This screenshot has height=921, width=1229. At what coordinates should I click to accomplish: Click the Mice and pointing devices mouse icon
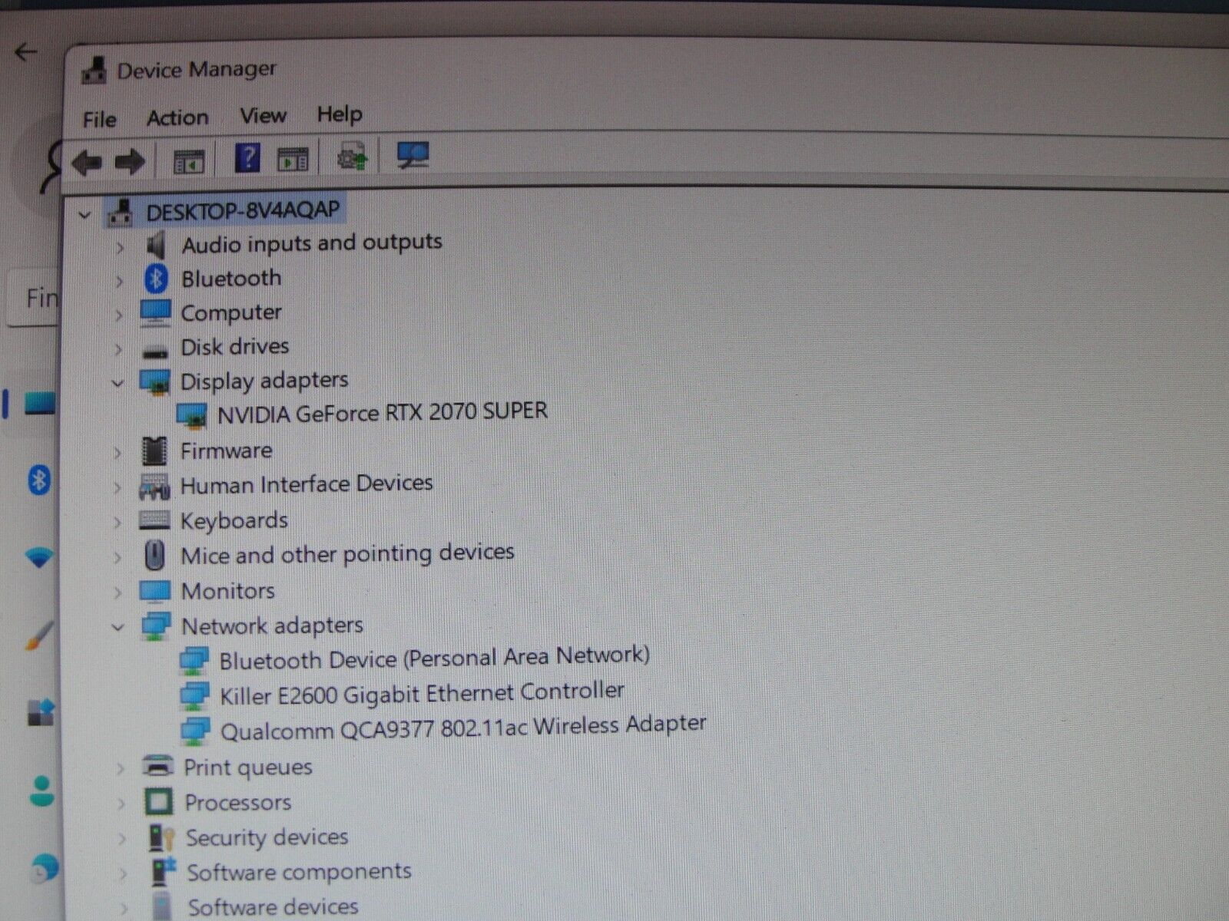point(155,556)
